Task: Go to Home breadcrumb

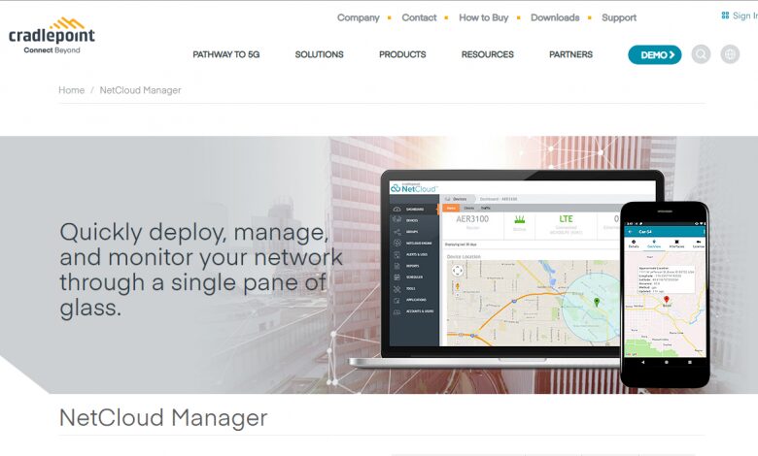Action: coord(72,90)
